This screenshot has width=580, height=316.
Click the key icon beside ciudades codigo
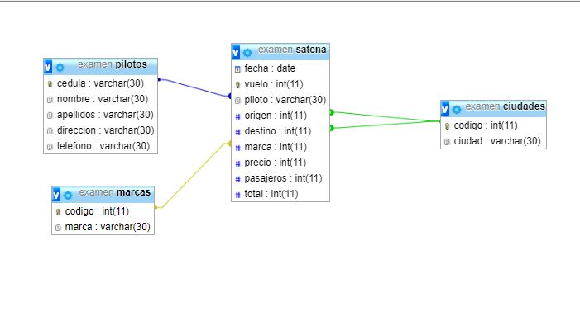447,126
